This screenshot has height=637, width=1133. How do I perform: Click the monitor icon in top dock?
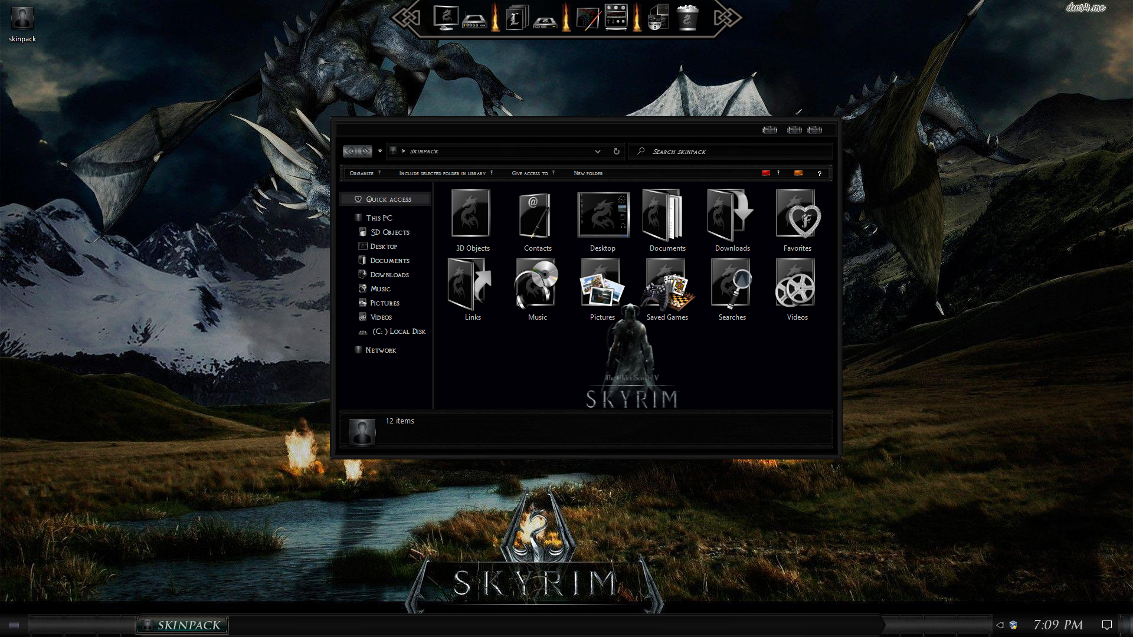tap(446, 18)
